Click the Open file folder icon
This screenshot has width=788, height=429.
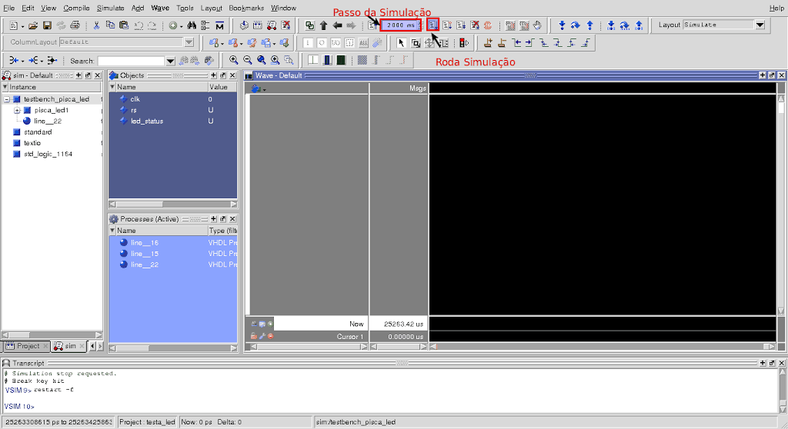pos(33,25)
